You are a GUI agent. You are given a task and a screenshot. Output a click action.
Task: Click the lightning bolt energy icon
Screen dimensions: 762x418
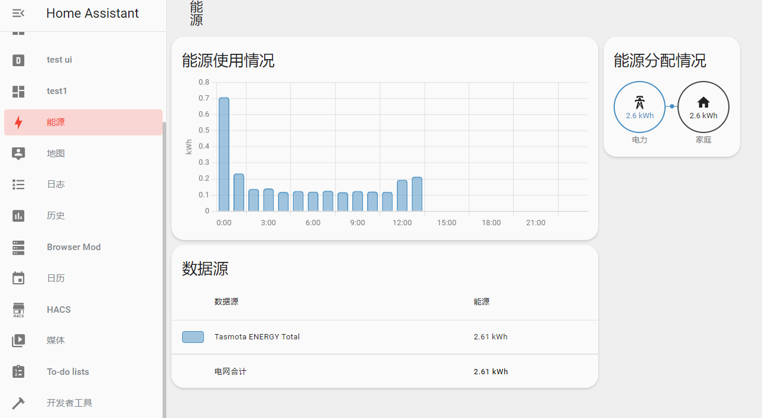click(18, 122)
